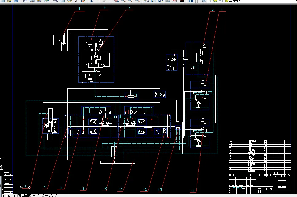Select callout number 10 label
This screenshot has width=297, height=197.
point(105,188)
